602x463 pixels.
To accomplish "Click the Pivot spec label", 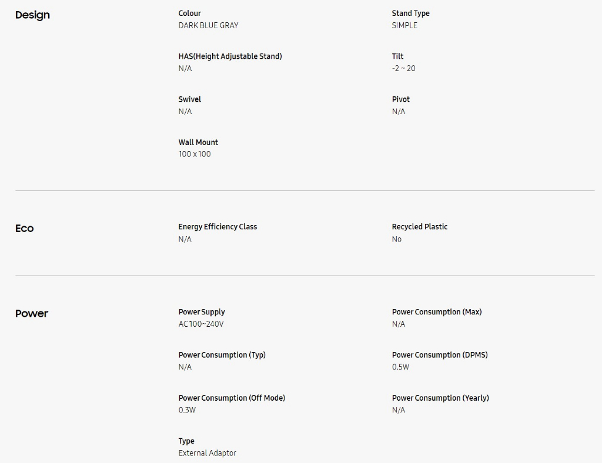I will (x=401, y=99).
